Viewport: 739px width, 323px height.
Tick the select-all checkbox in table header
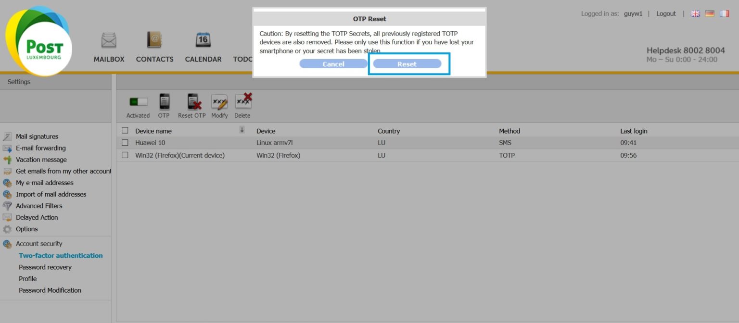click(125, 130)
